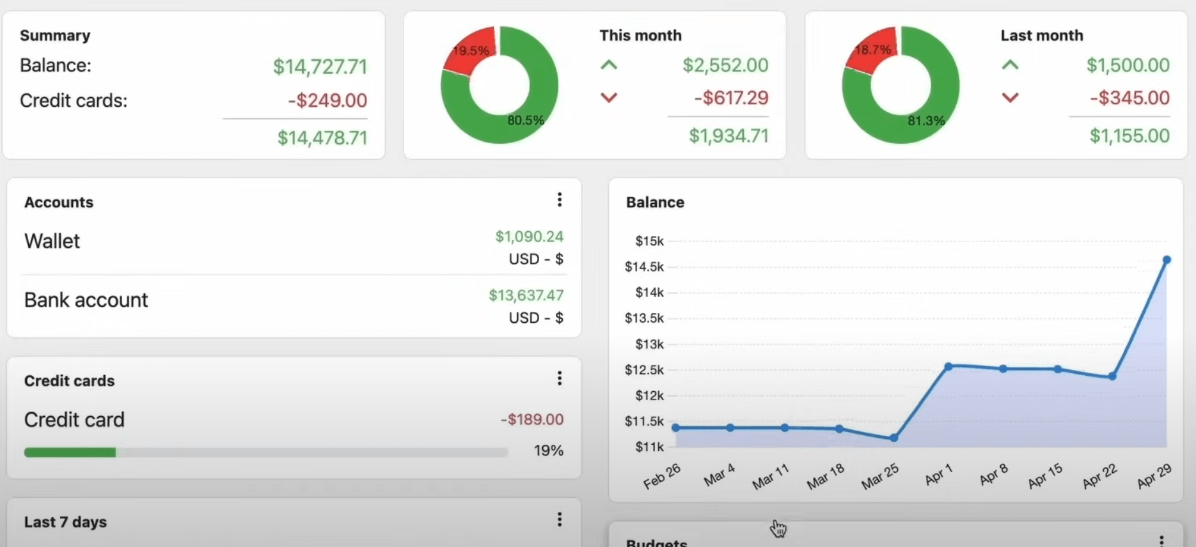Click the $14,478.71 summary total
Viewport: 1196px width, 547px height.
322,137
